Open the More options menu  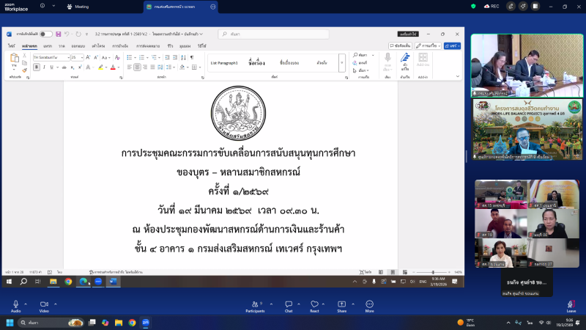point(369,304)
